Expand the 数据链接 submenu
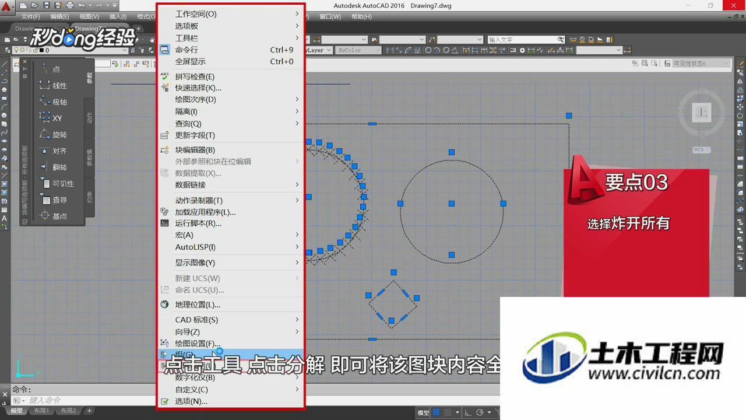746x420 pixels. pos(230,185)
